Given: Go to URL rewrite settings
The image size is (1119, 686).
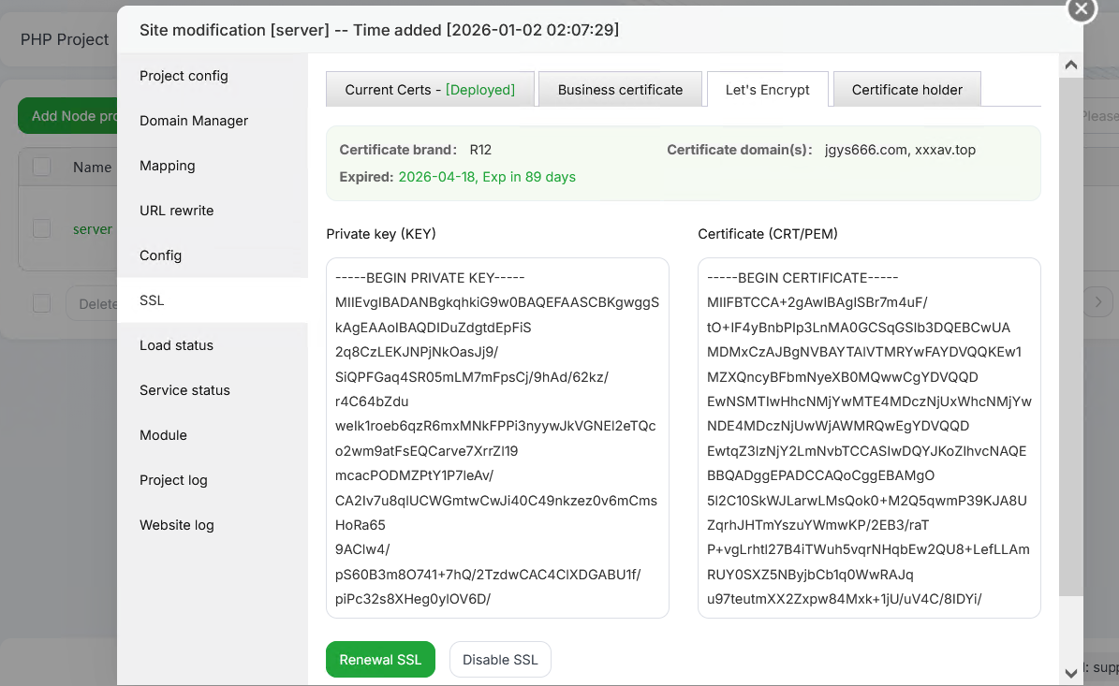Looking at the screenshot, I should [177, 211].
